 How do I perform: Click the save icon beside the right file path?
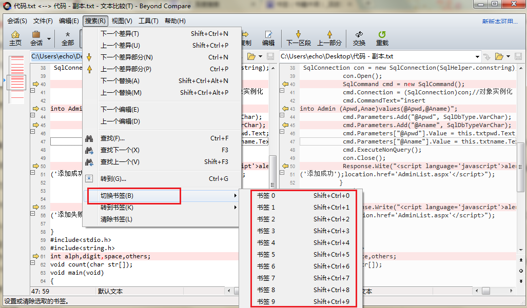(519, 56)
